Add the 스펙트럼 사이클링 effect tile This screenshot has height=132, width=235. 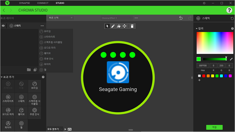click(x=34, y=99)
